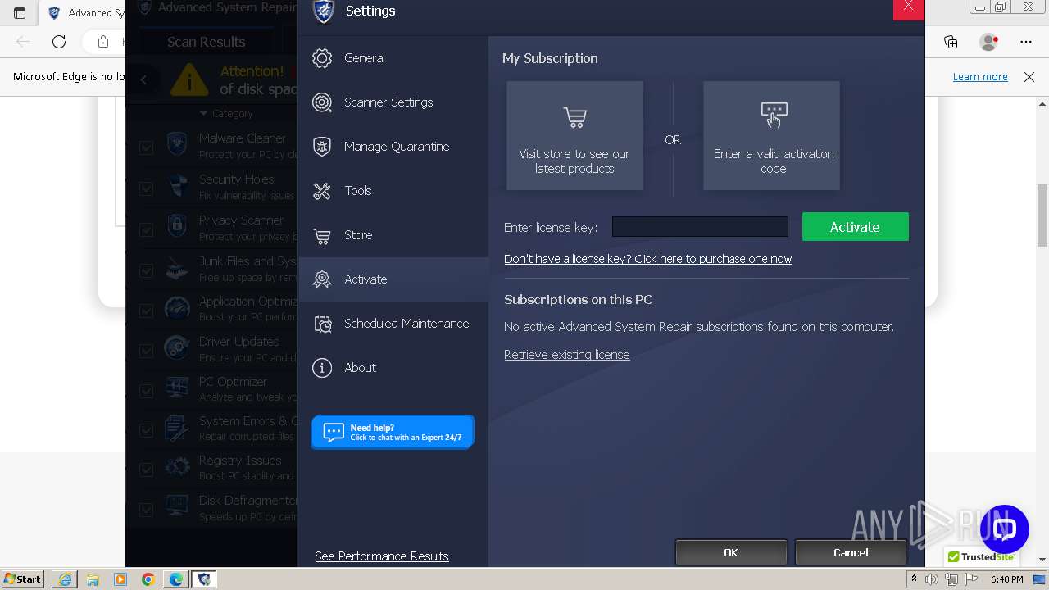The height and width of the screenshot is (590, 1049).
Task: Click the About info icon
Action: point(322,368)
